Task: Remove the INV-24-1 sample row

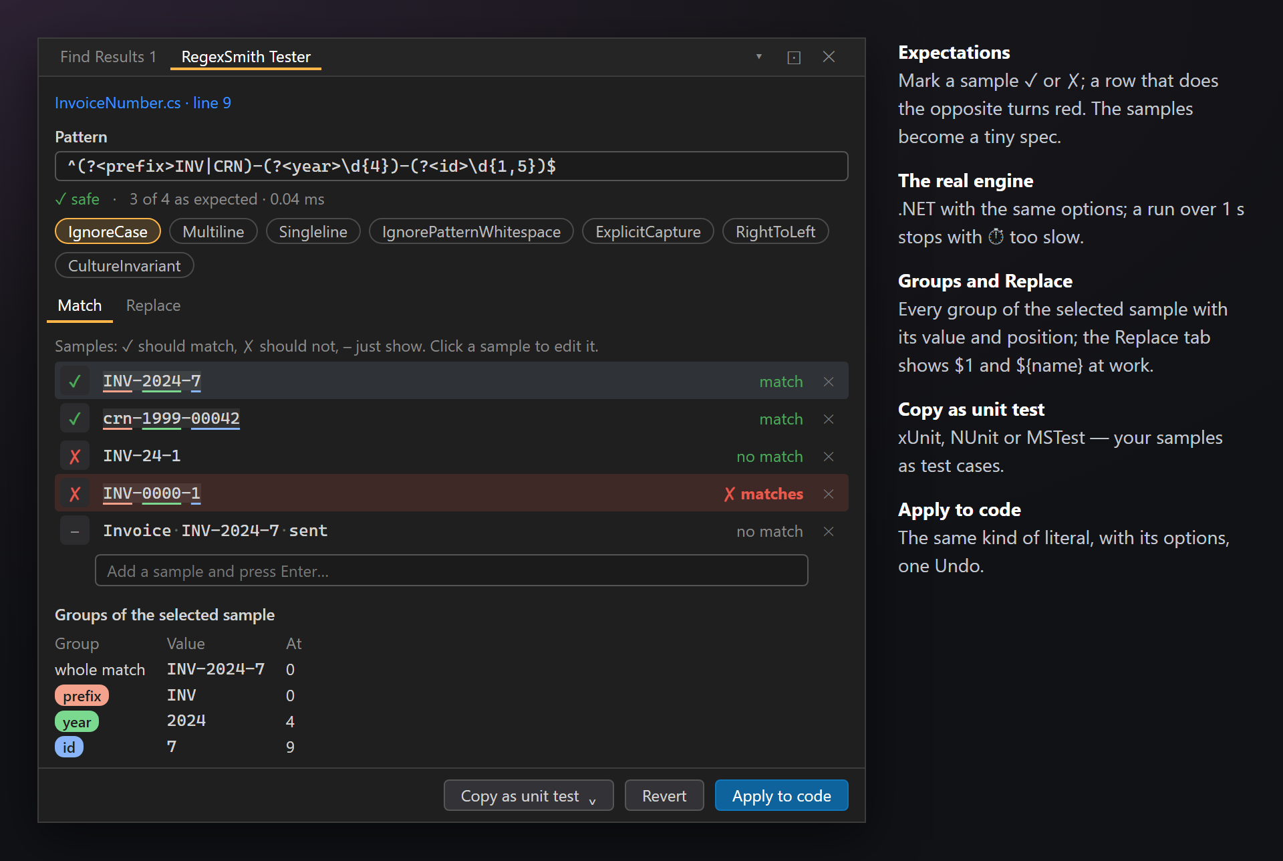Action: [829, 456]
